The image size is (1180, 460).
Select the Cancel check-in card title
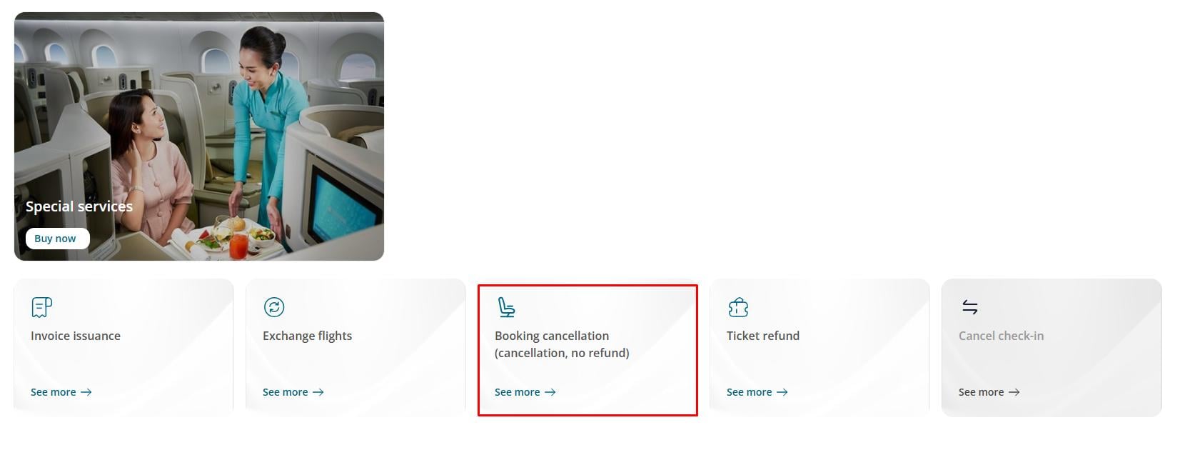[1001, 336]
